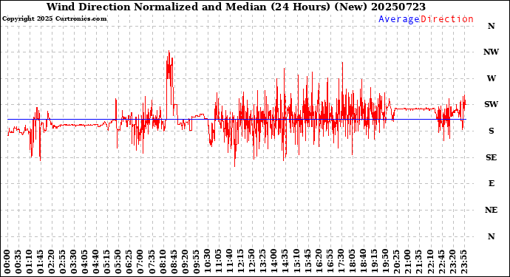
Task: Click the 19:15 time label
Action: pyautogui.click(x=374, y=261)
